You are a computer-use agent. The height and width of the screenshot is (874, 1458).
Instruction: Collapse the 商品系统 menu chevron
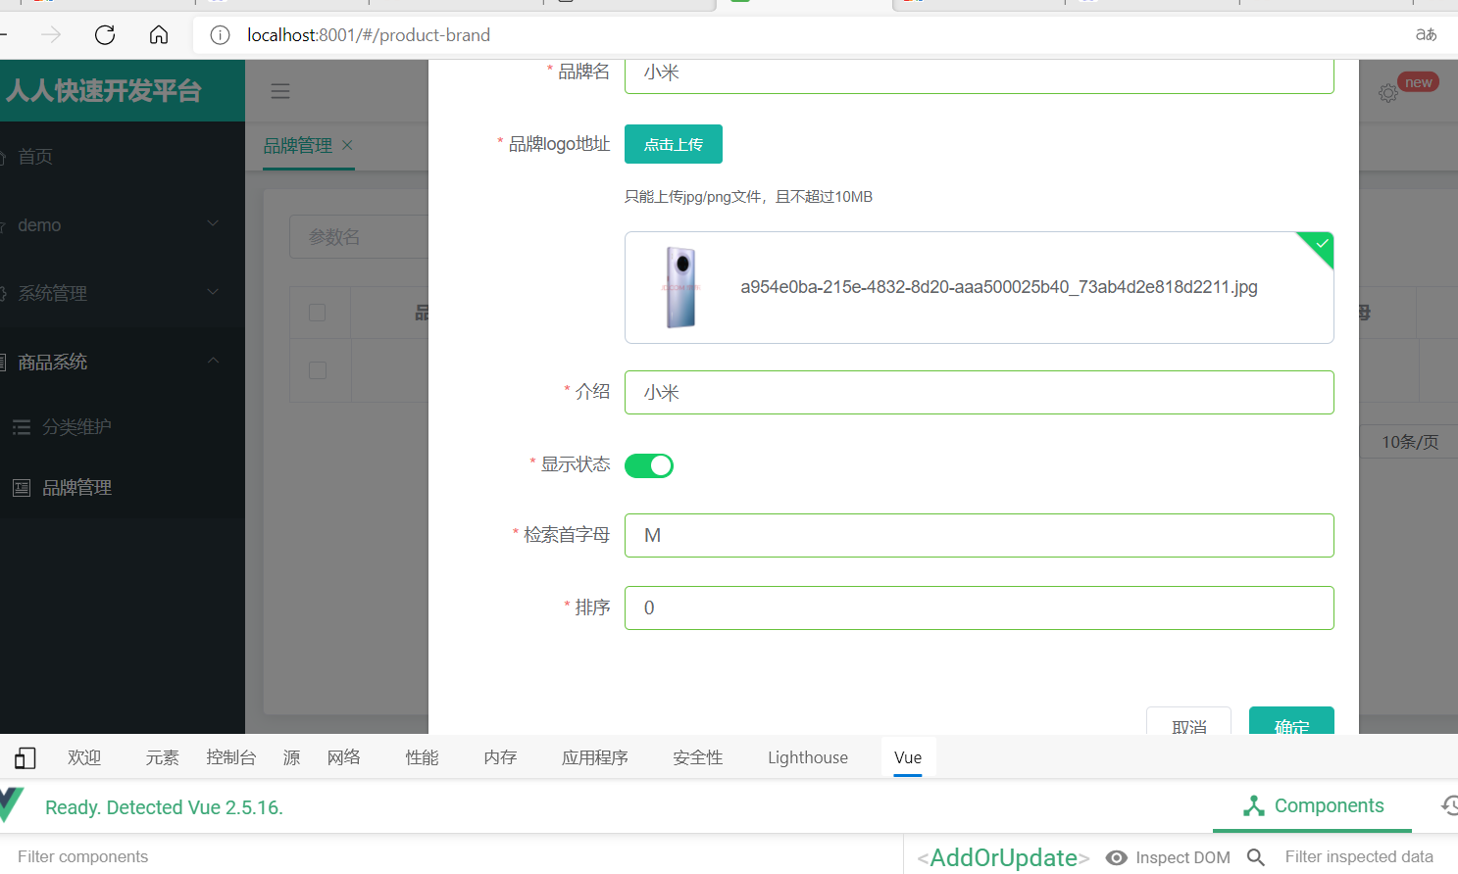213,361
